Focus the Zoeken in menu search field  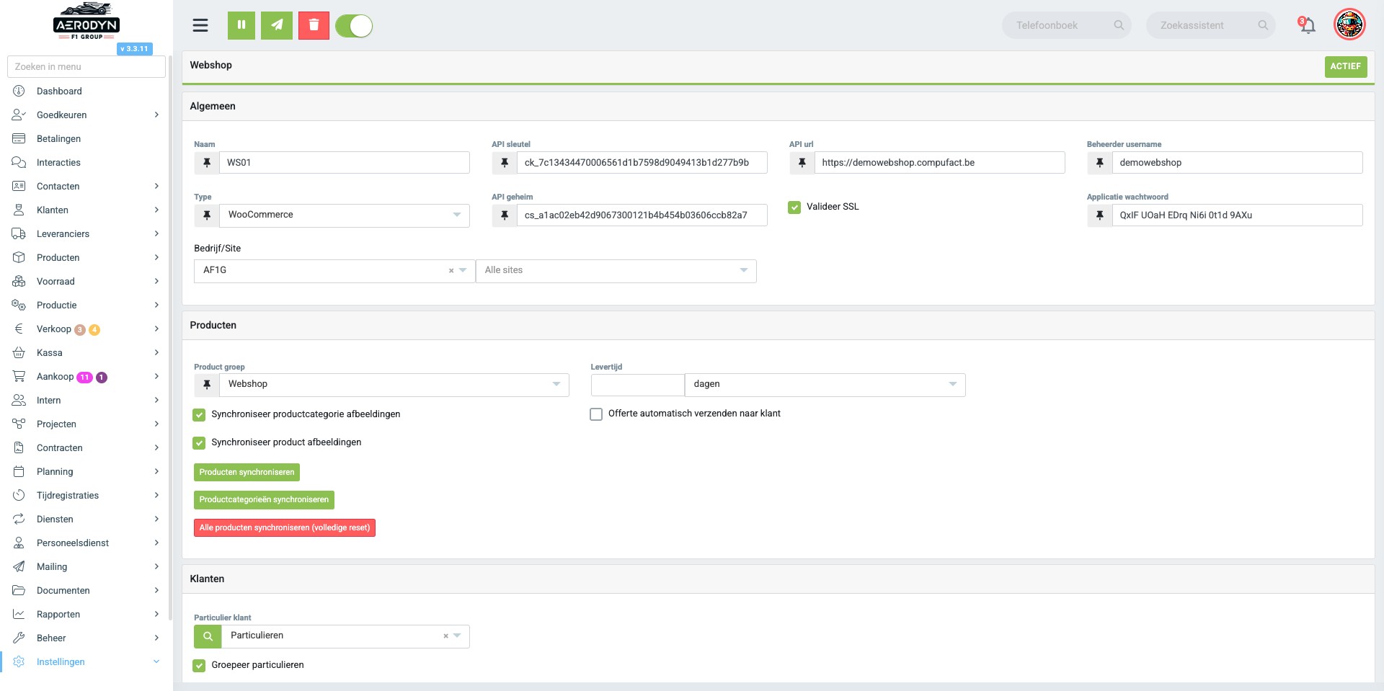click(x=86, y=67)
